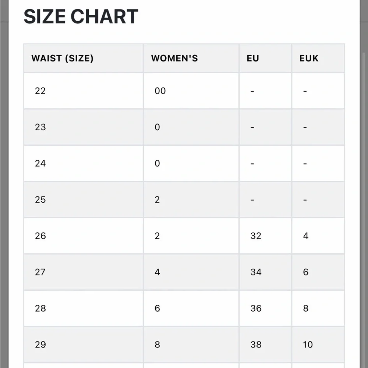The height and width of the screenshot is (368, 368).
Task: Click the EUK column header
Action: coord(318,58)
